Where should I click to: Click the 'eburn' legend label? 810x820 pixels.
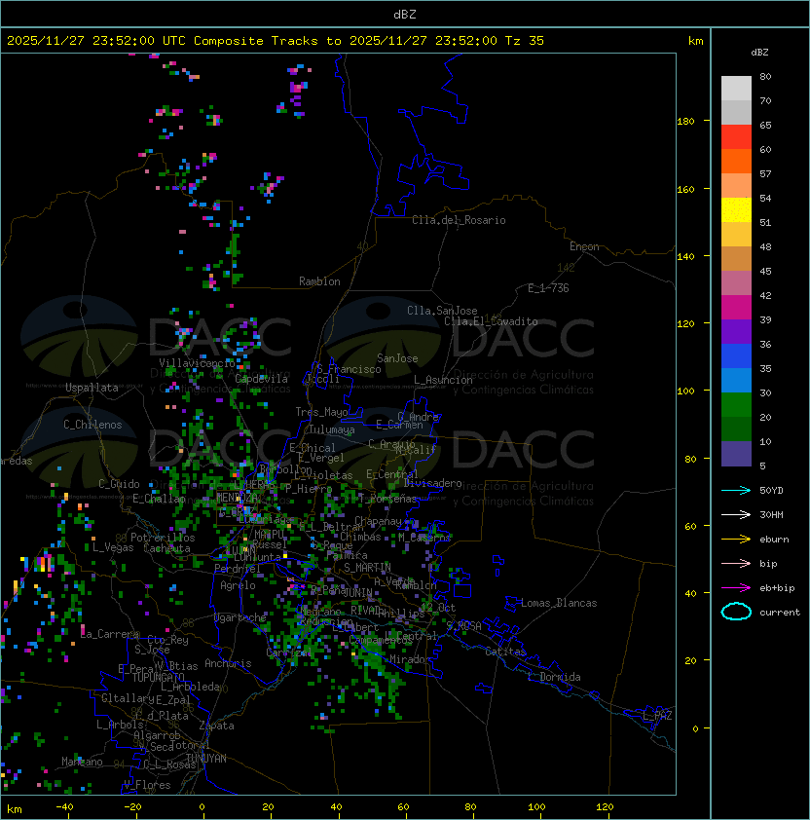click(x=774, y=540)
